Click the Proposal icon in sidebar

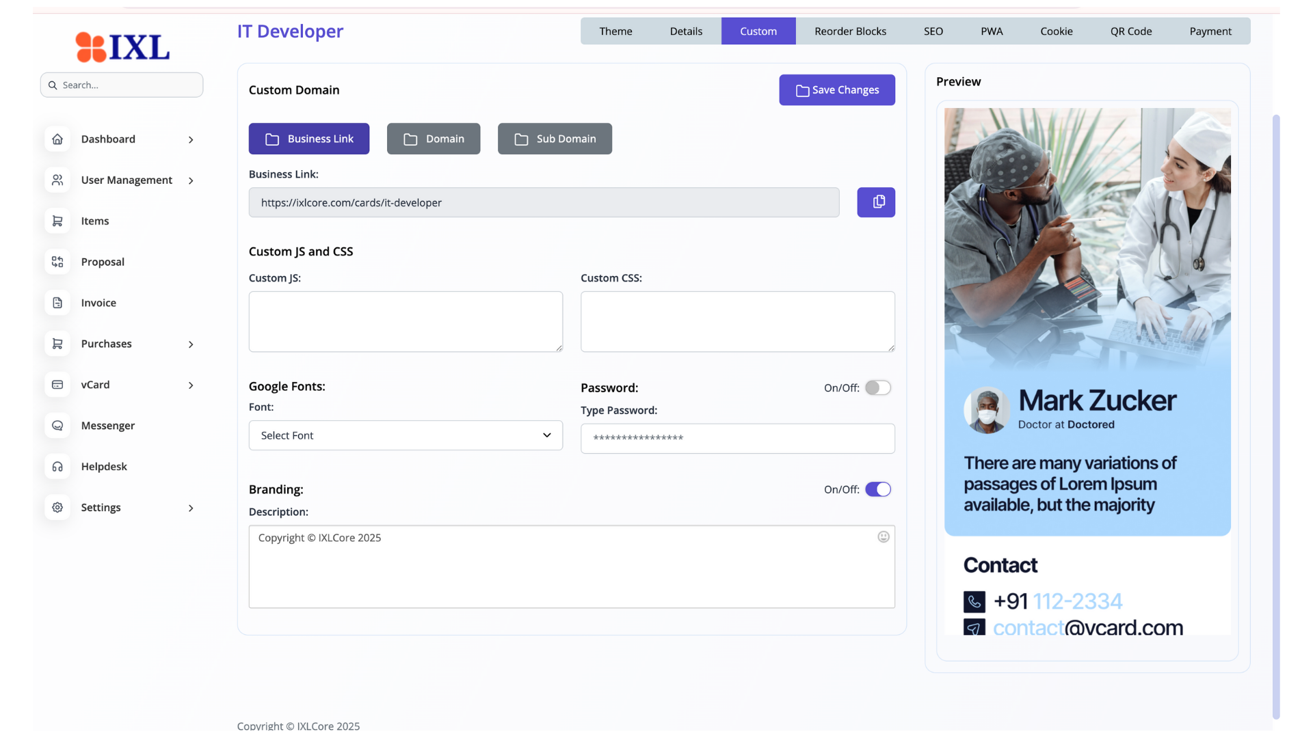pyautogui.click(x=57, y=262)
